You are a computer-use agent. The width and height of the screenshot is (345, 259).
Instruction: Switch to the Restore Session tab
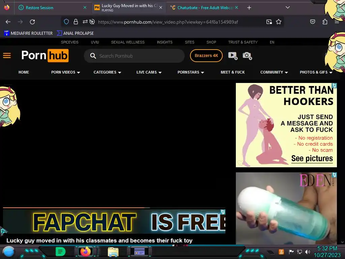(52, 8)
